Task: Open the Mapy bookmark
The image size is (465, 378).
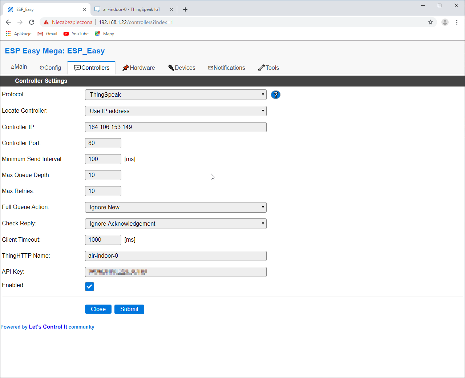Action: click(105, 34)
